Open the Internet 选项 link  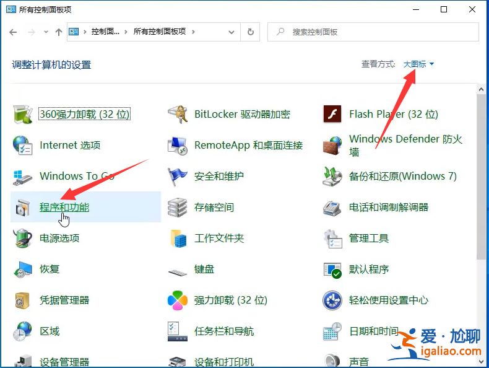point(70,145)
